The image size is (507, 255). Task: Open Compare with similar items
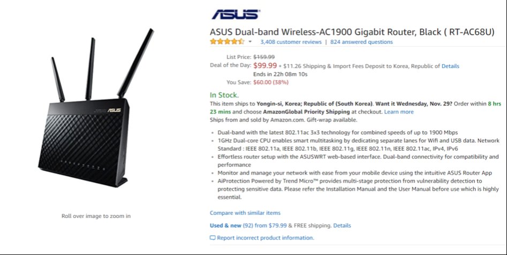tap(245, 213)
